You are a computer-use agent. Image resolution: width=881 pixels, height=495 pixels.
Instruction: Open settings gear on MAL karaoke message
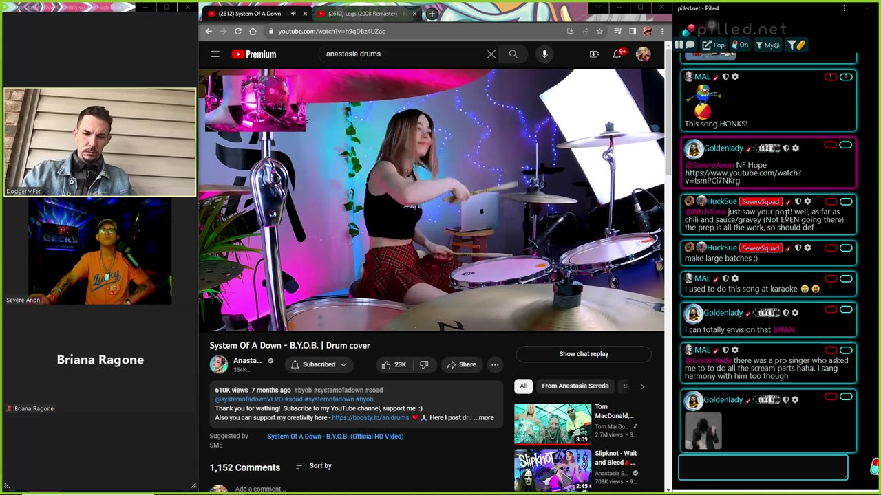pyautogui.click(x=734, y=278)
